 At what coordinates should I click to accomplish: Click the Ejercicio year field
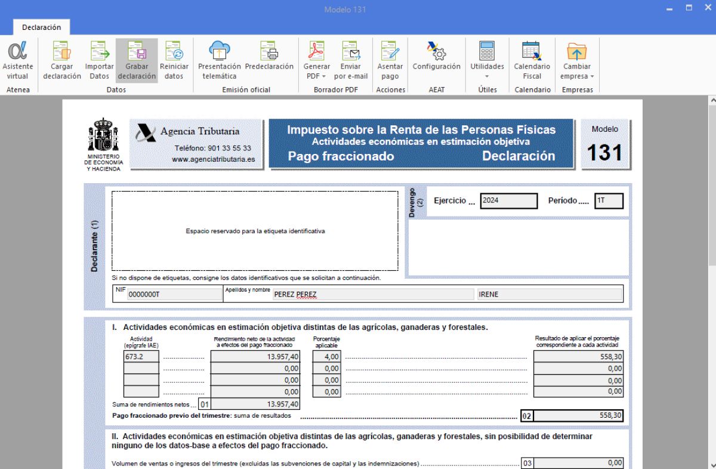coord(508,201)
